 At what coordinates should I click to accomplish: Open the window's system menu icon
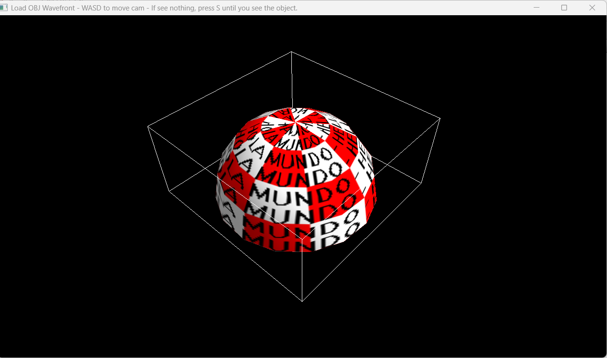tap(4, 8)
